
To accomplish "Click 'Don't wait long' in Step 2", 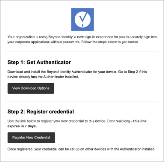I will coord(119,121).
